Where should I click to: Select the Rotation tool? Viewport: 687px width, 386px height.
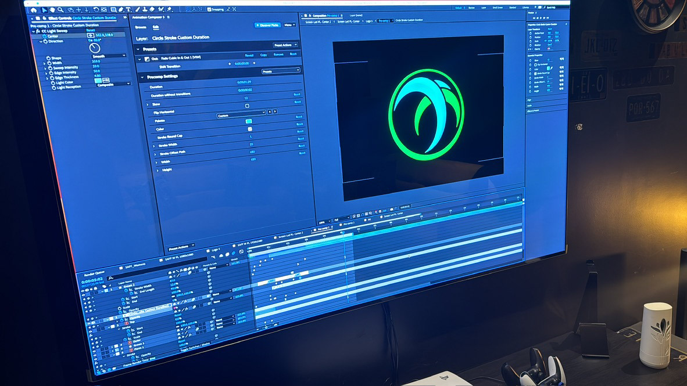coord(96,9)
